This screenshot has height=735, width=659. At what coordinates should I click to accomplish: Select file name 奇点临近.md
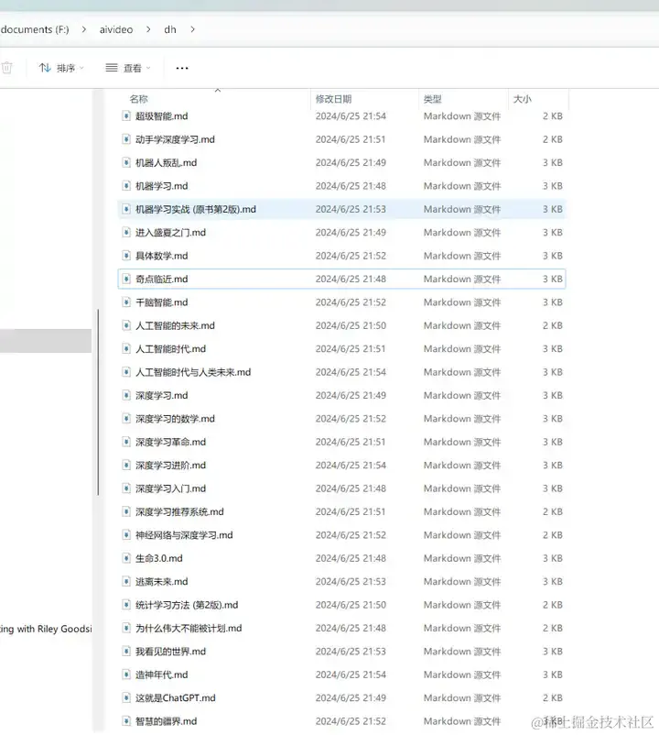(161, 279)
